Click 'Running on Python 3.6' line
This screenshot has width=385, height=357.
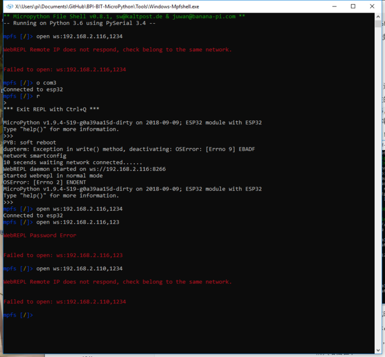point(80,23)
